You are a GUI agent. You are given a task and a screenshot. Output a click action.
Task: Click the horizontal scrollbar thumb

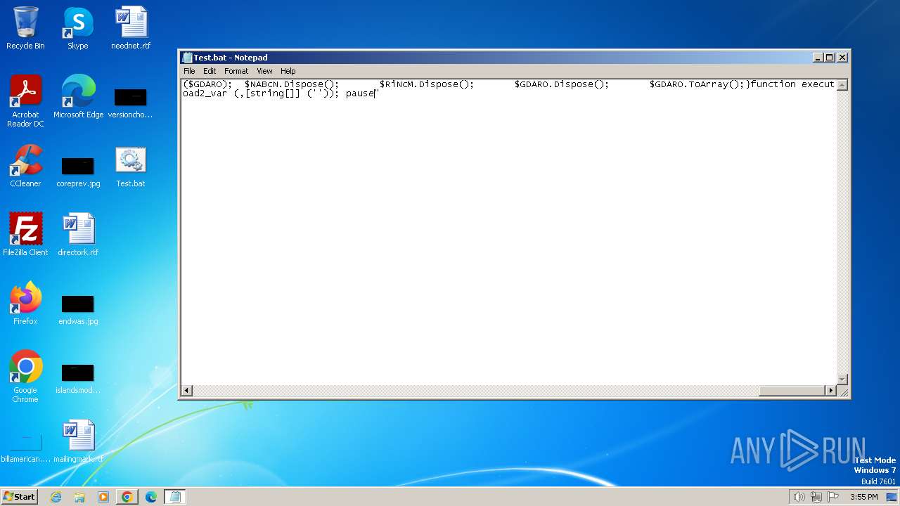tap(792, 391)
